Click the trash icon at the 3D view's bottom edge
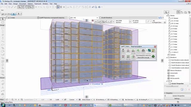The width and height of the screenshot is (191, 107). pyautogui.click(x=87, y=97)
